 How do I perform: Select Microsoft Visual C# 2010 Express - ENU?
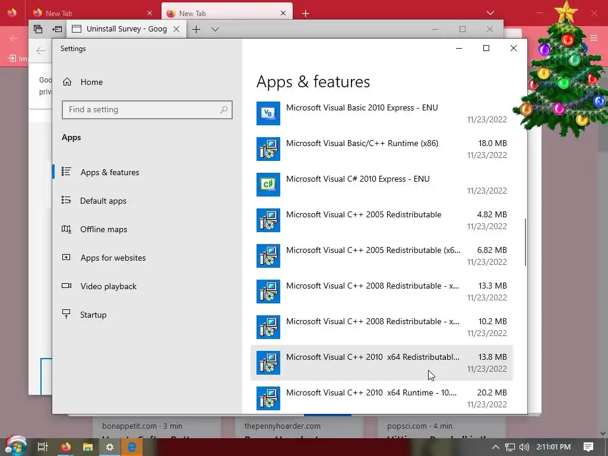[382, 185]
